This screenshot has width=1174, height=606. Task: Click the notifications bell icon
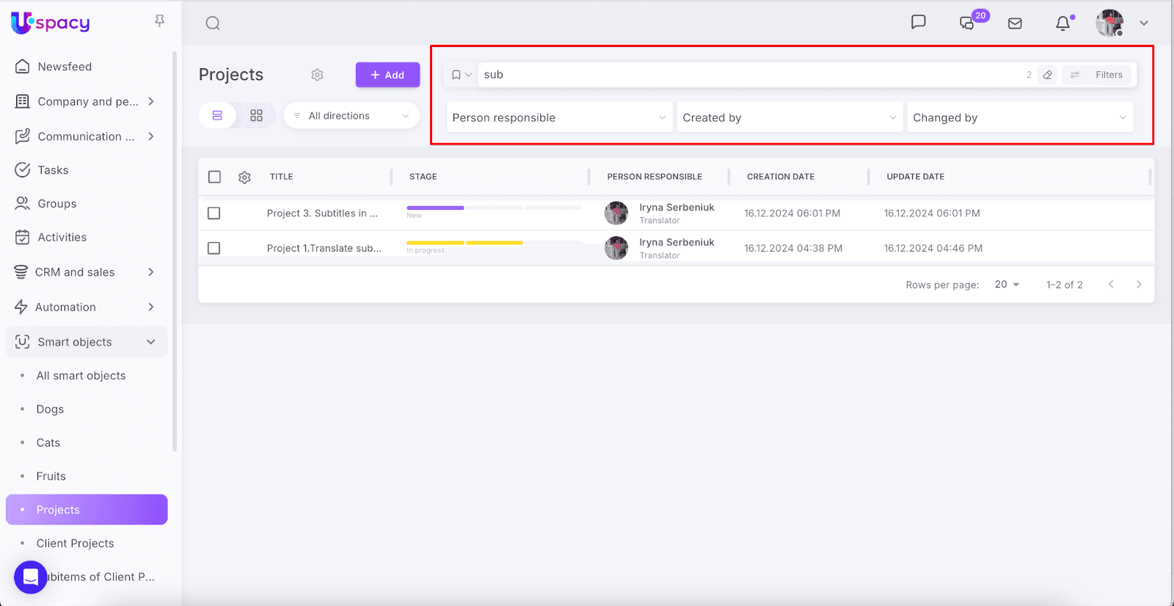pyautogui.click(x=1062, y=23)
